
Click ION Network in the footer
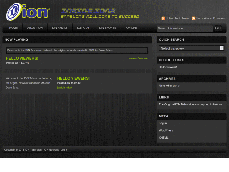tap(51, 150)
